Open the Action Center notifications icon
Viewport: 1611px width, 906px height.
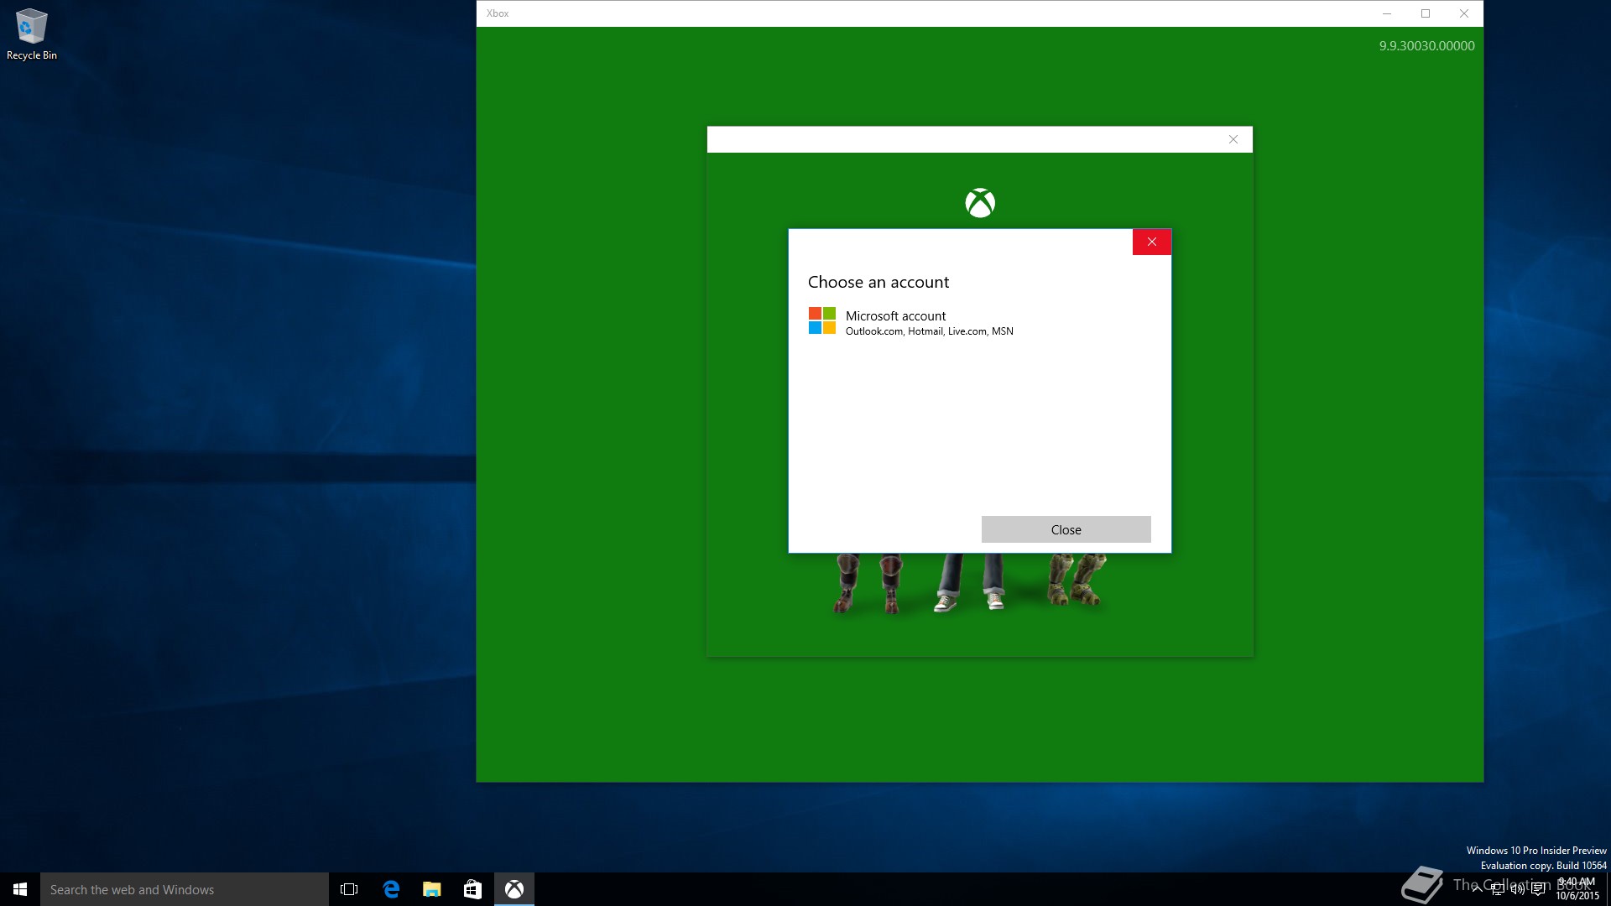click(x=1537, y=889)
